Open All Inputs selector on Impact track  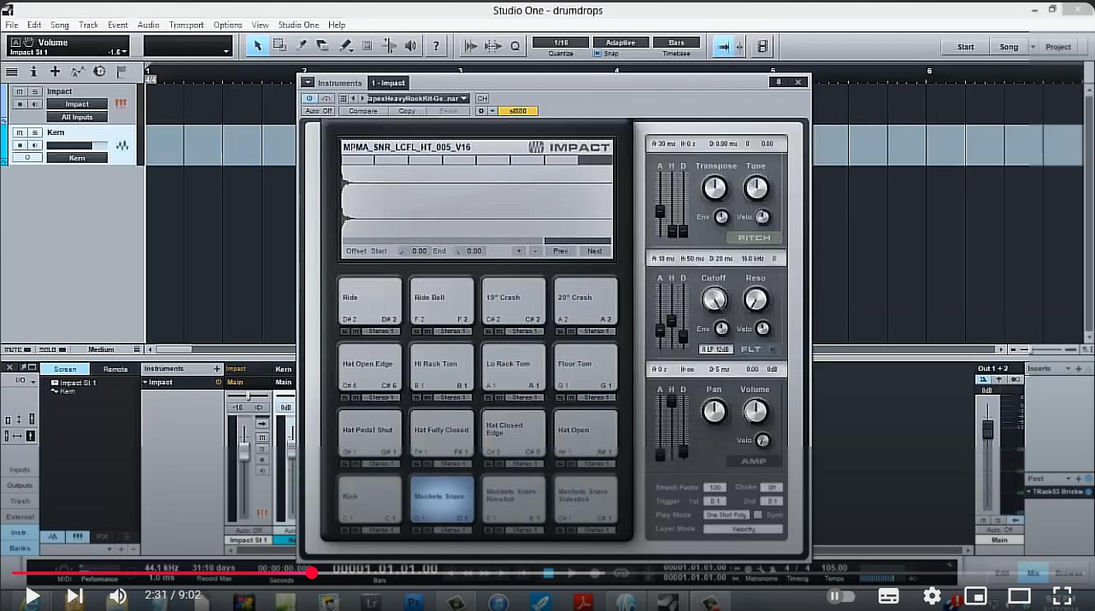click(77, 117)
